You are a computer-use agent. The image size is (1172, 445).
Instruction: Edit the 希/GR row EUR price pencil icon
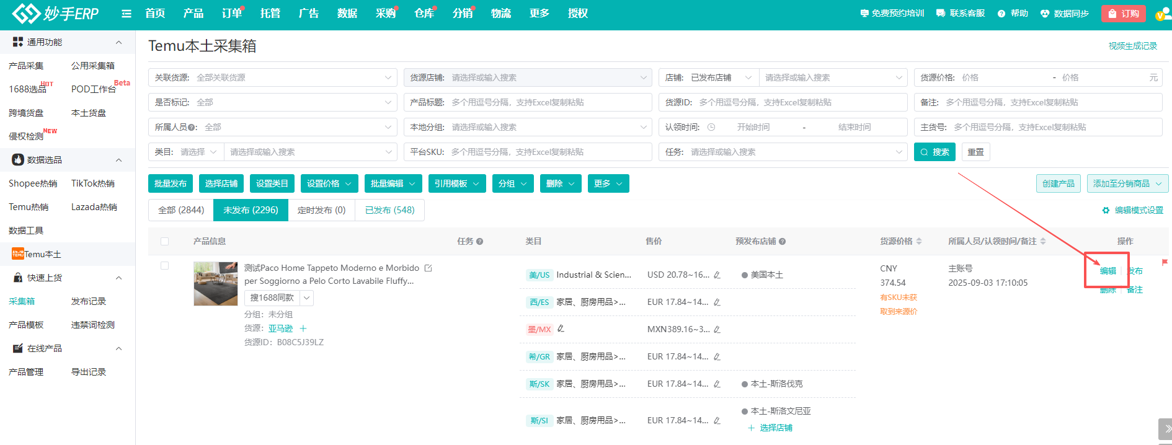[x=717, y=357]
